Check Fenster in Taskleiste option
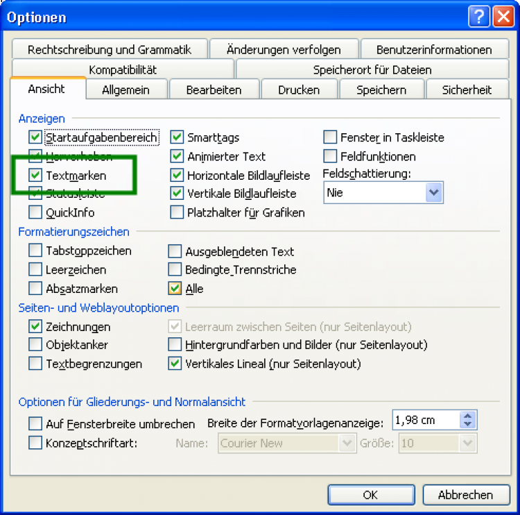The image size is (520, 515). click(330, 138)
